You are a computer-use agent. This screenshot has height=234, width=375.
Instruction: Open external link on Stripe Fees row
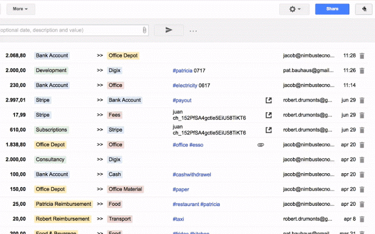[x=269, y=115]
